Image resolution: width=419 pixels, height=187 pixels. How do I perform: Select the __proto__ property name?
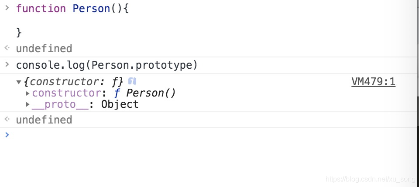tap(60, 104)
